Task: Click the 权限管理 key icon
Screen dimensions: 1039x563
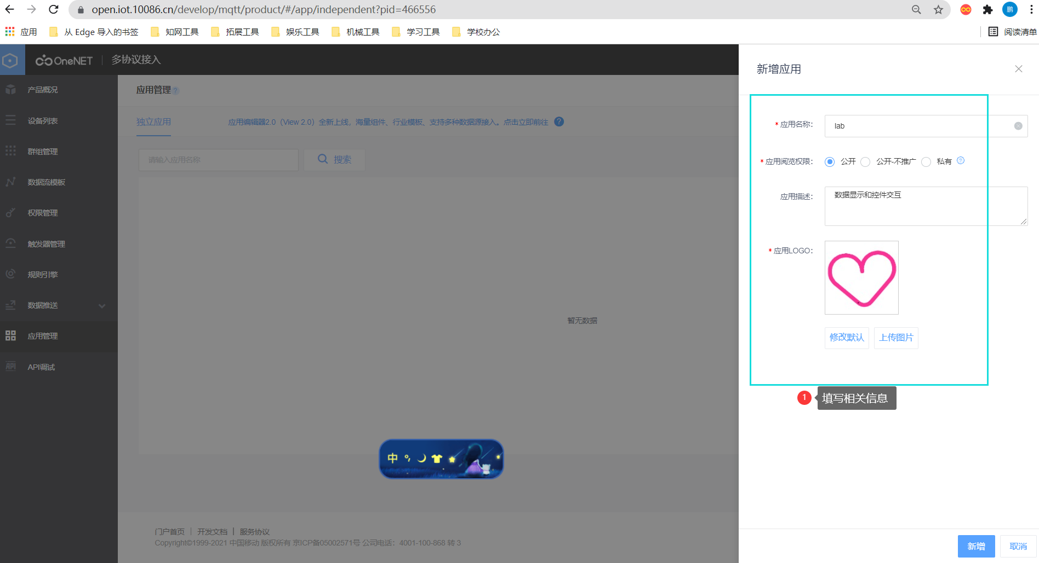Action: 10,212
